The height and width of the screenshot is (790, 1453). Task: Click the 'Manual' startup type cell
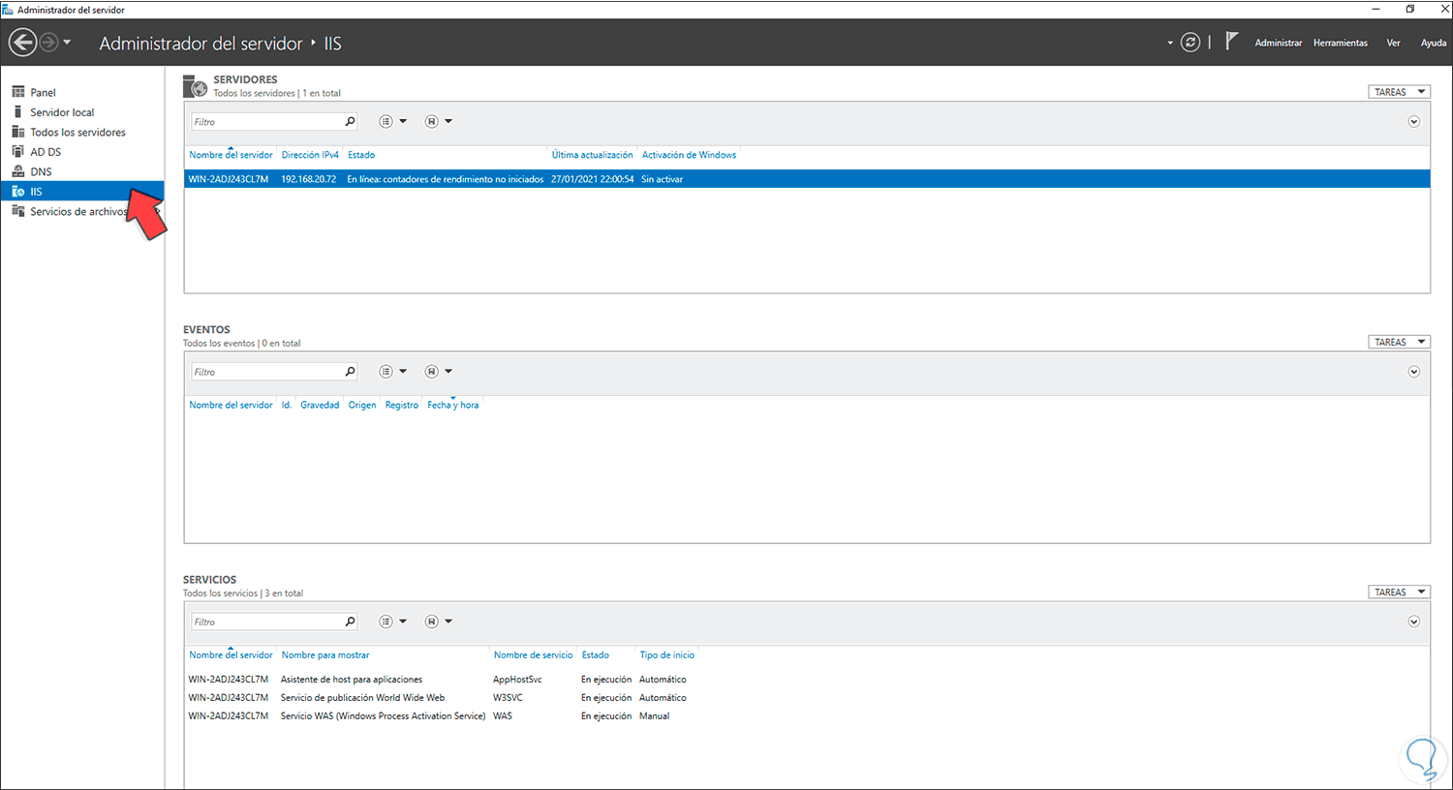click(655, 716)
